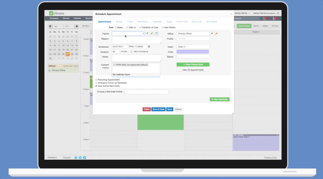Click the Duration minutes field
The width and height of the screenshot is (323, 179).
point(115,52)
